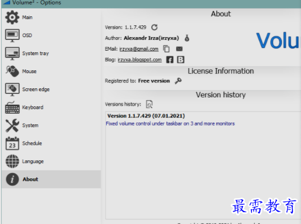Go to the Language page label
Image resolution: width=301 pixels, height=224 pixels.
coord(33,162)
